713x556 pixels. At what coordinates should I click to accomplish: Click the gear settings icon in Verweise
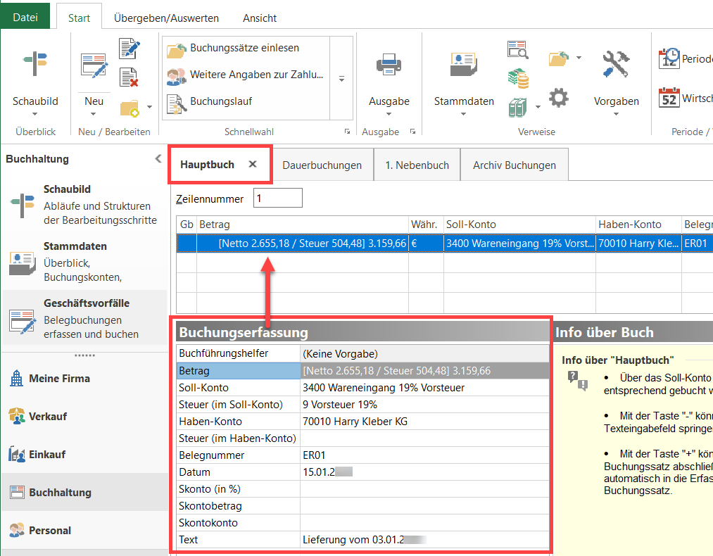coord(559,99)
